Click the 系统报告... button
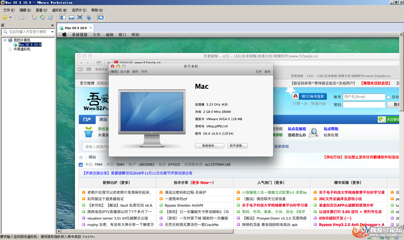This screenshot has height=240, width=404. click(x=210, y=146)
